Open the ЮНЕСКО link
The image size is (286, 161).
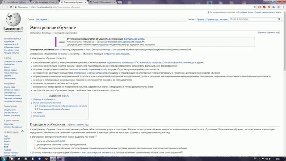click(63, 54)
